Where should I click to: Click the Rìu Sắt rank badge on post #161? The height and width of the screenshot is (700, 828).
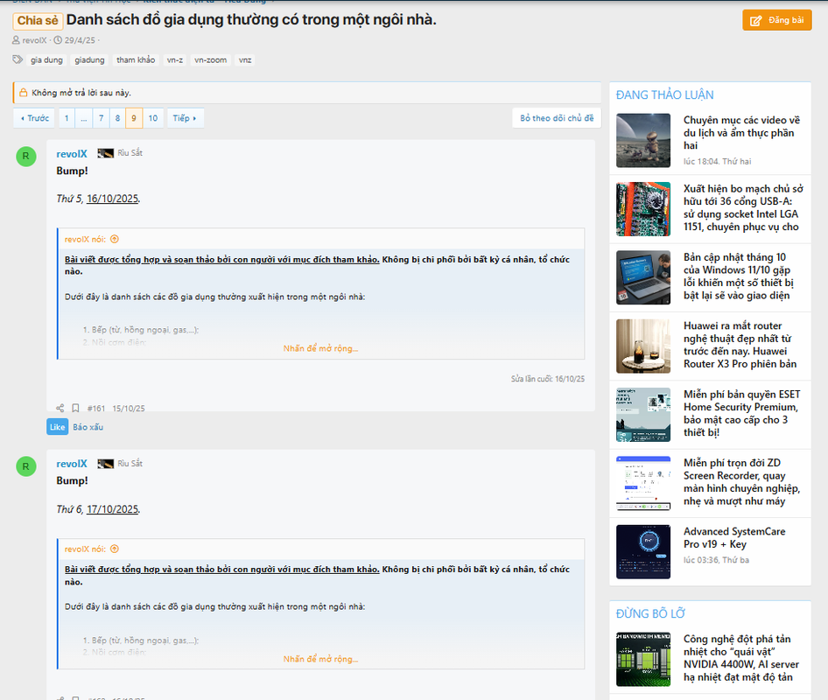click(120, 153)
